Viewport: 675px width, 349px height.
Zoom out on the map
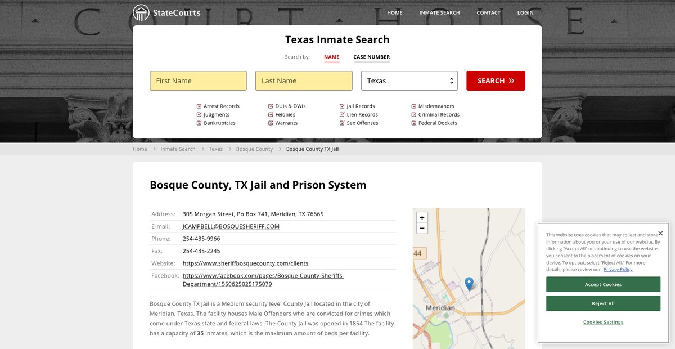click(x=422, y=228)
